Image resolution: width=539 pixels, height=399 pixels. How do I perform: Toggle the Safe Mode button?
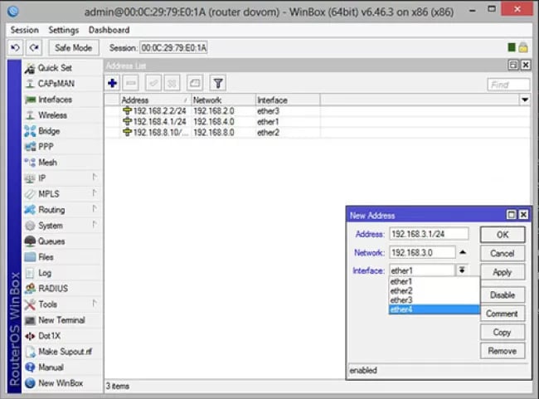74,48
